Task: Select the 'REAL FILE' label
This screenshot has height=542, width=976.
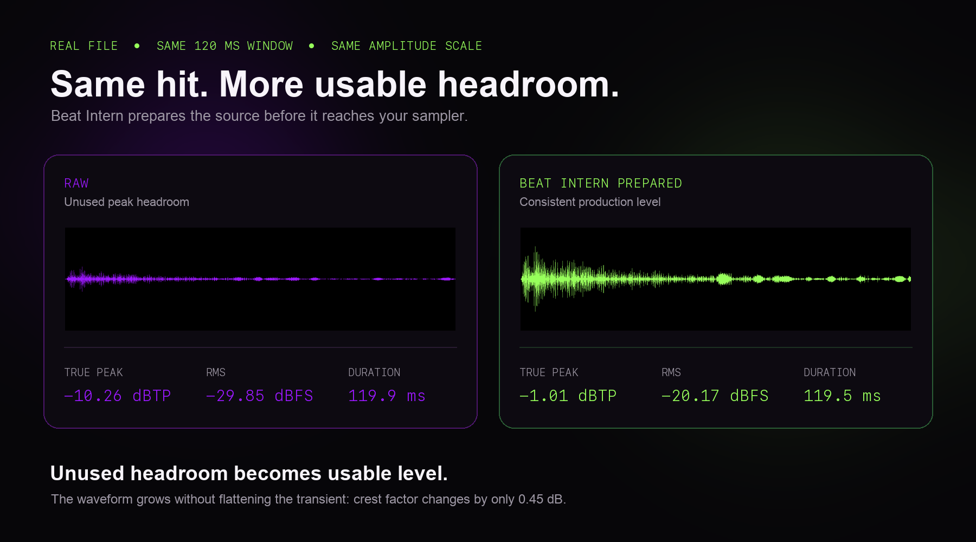Action: click(x=84, y=46)
